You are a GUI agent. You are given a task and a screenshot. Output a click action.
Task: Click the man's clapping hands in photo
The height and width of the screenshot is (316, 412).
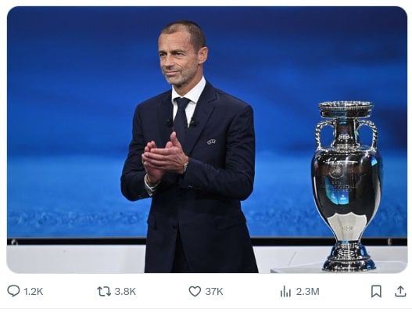[163, 158]
